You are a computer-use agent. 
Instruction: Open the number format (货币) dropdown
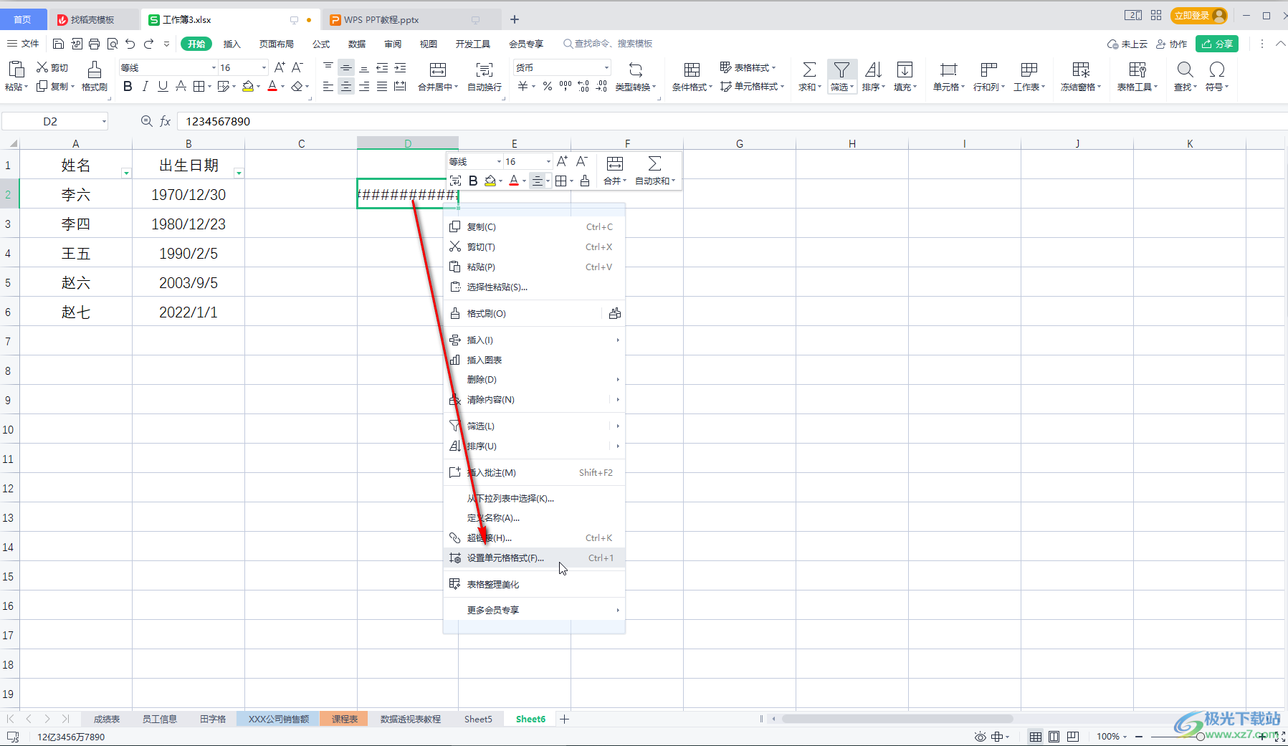[606, 67]
